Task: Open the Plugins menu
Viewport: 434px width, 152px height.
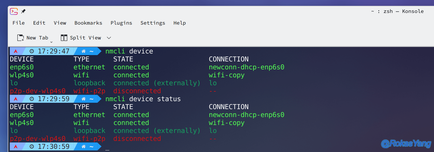Action: tap(121, 23)
